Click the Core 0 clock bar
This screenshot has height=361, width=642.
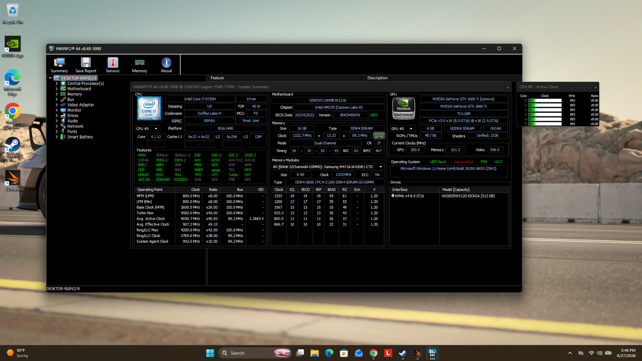[545, 101]
